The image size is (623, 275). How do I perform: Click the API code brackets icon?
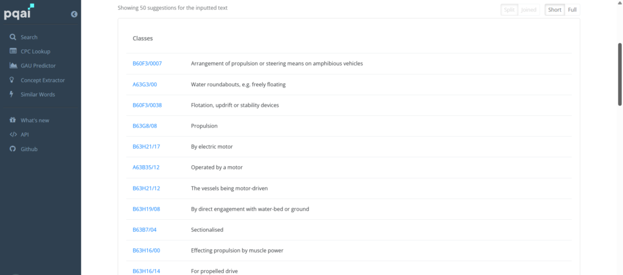[13, 134]
